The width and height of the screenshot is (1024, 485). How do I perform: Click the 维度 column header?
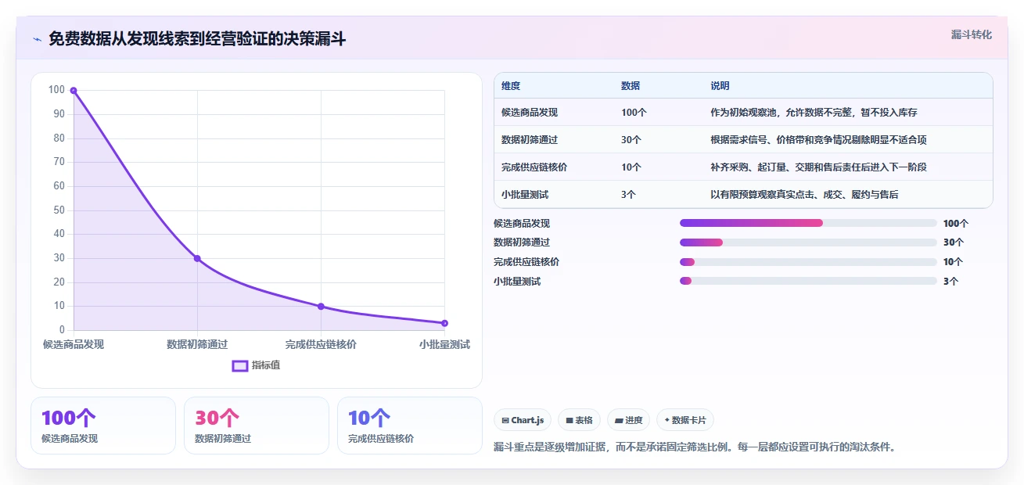[x=511, y=86]
